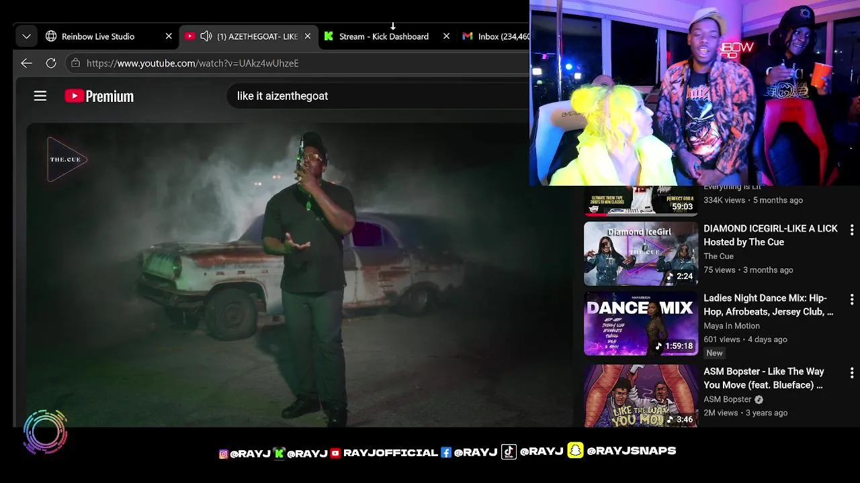
Task: Click '601 views • 4 days ago' text
Action: (x=745, y=339)
